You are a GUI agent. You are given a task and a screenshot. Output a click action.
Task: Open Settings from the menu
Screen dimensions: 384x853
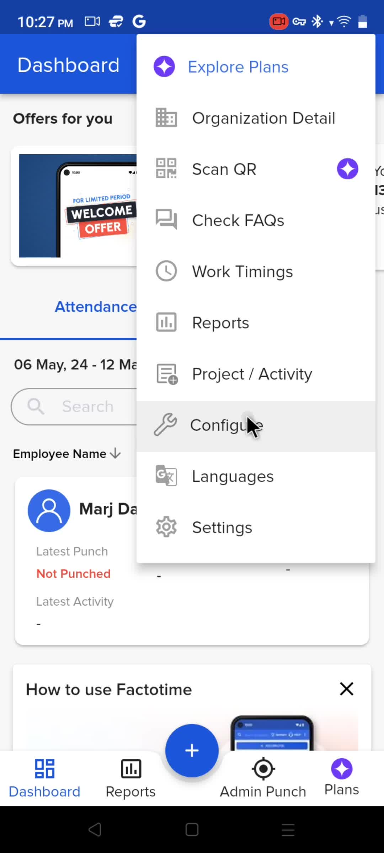pyautogui.click(x=256, y=527)
